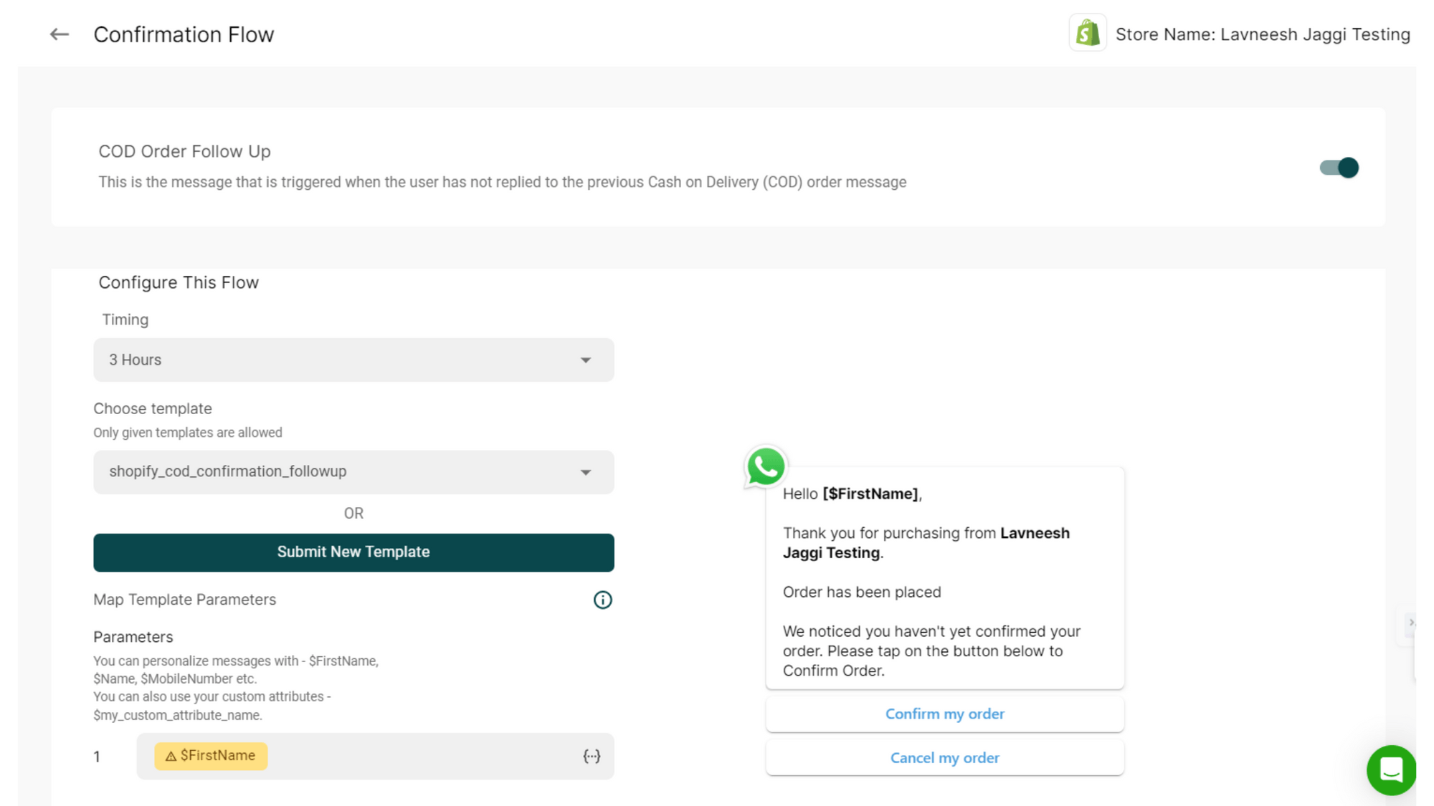Click the Map Template Parameters heading
Screen dimensions: 1434x806
coord(184,600)
